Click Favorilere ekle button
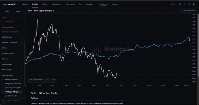 pos(188,11)
